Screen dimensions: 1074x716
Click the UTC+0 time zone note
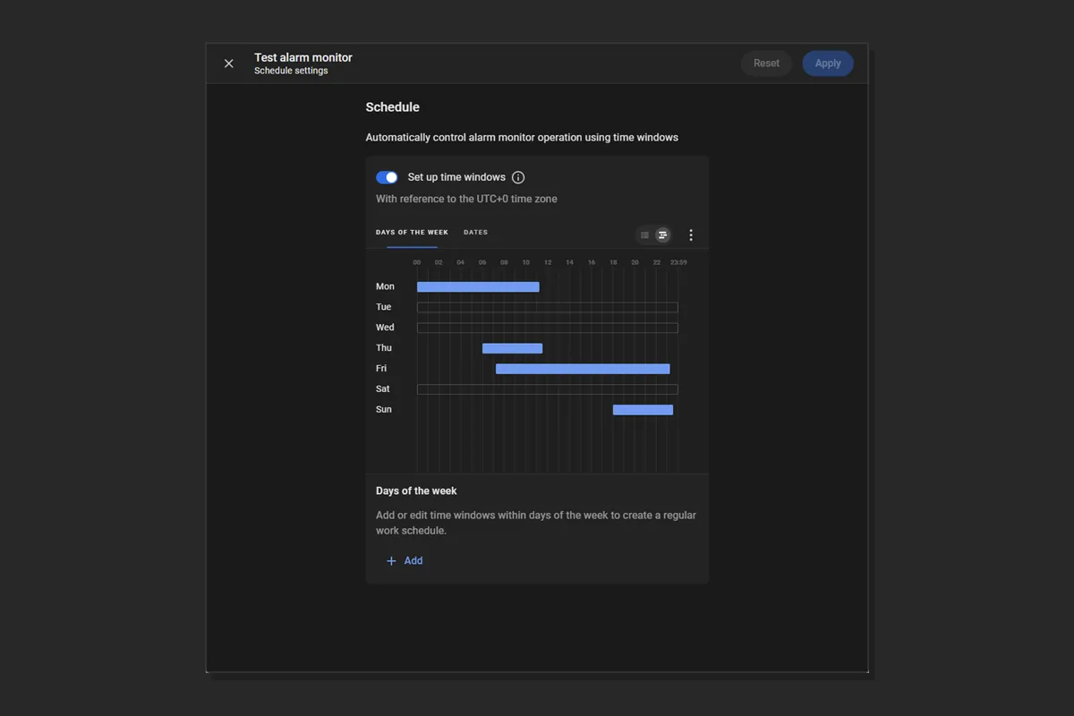click(466, 199)
